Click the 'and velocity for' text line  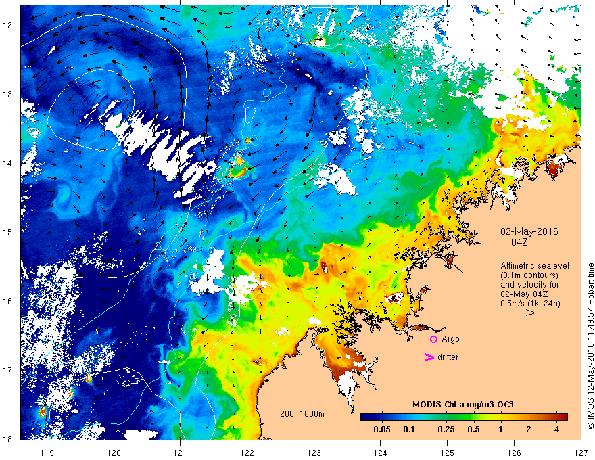529,285
